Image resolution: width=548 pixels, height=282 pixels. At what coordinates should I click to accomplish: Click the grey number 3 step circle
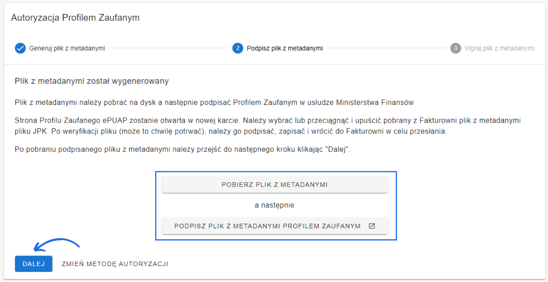coord(455,48)
